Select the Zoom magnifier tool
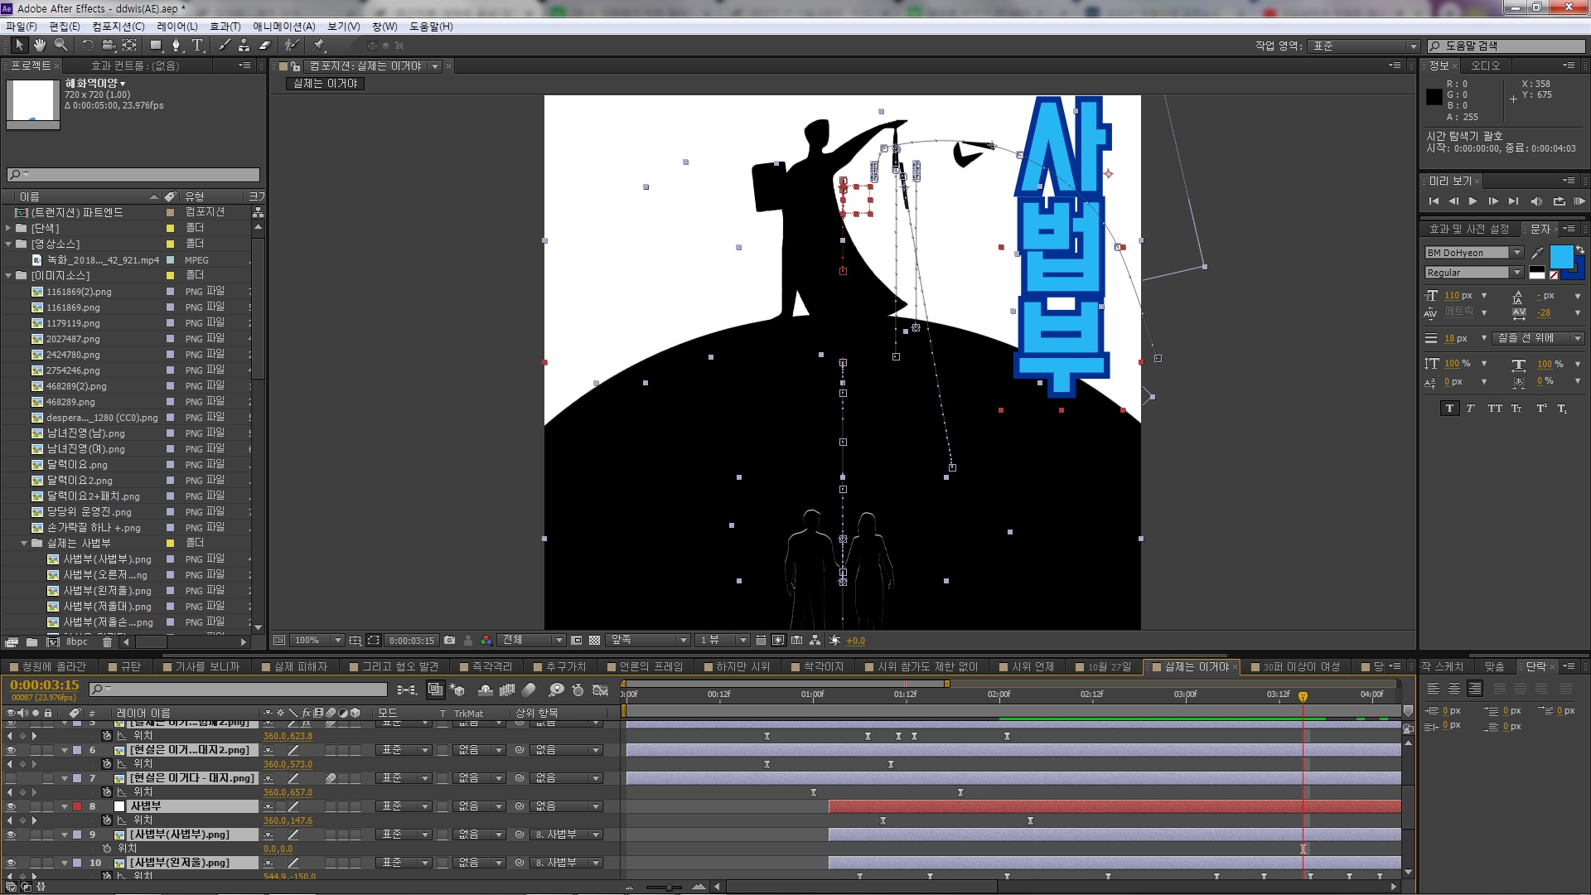The image size is (1591, 895). pyautogui.click(x=60, y=45)
